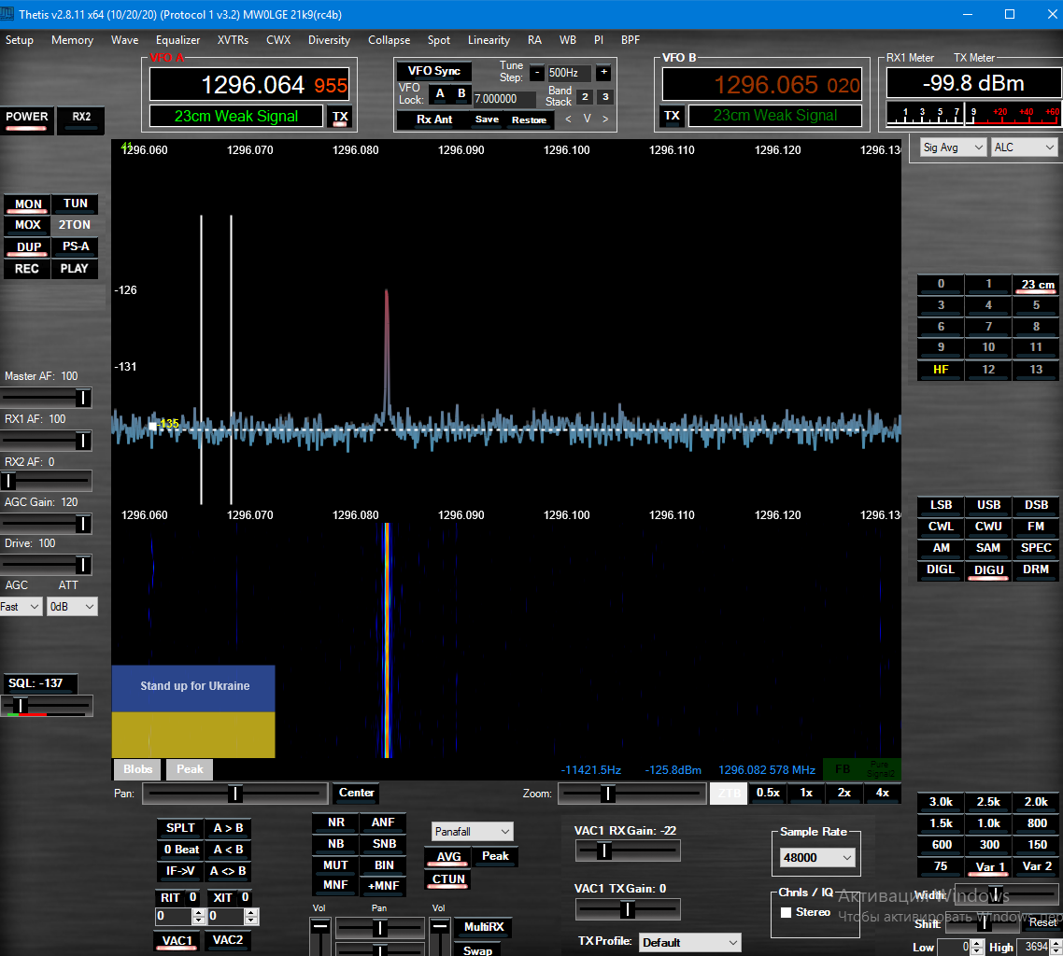Adjust the Master AF slider
This screenshot has width=1063, height=956.
coord(46,398)
